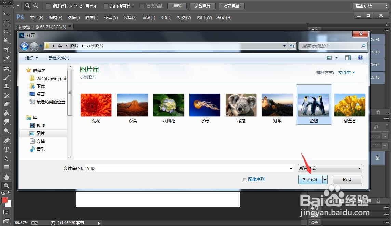The width and height of the screenshot is (391, 226).
Task: Toggle 调整窗口大小以满屏显示 option
Action: point(49,5)
